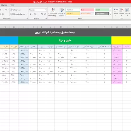Open the Number group dialog launcher
This screenshot has width=131, height=131.
(46, 18)
